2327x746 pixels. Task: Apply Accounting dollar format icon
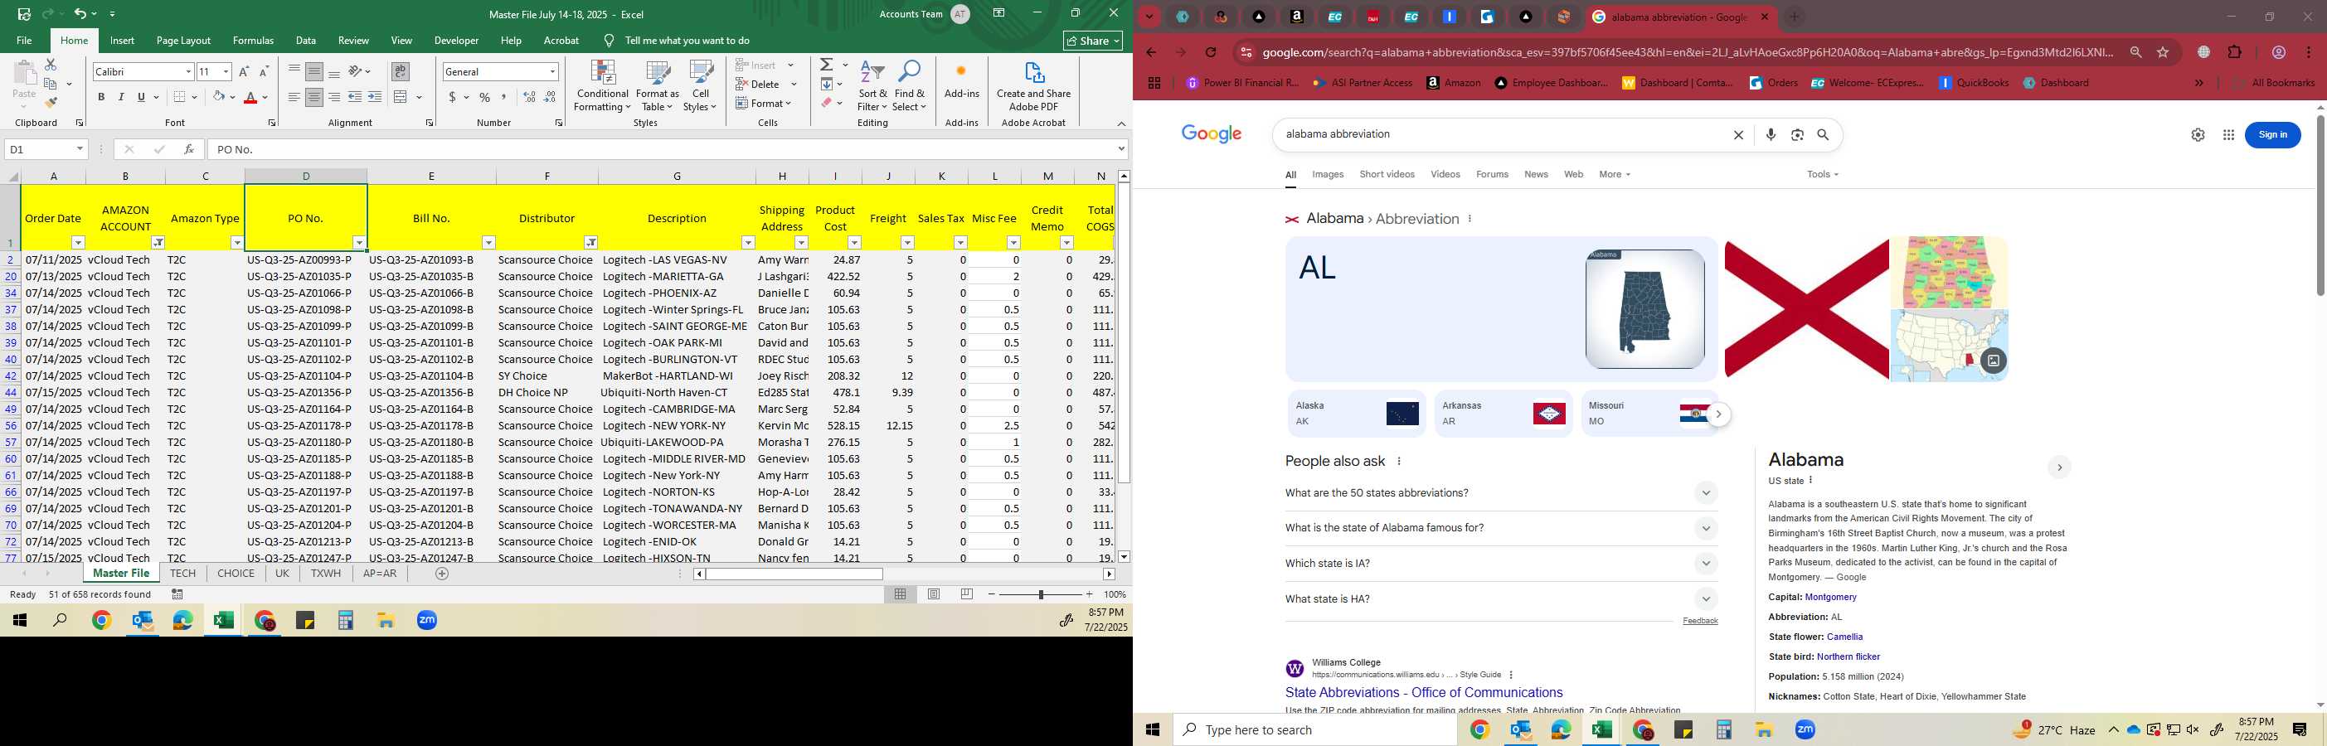[x=452, y=97]
